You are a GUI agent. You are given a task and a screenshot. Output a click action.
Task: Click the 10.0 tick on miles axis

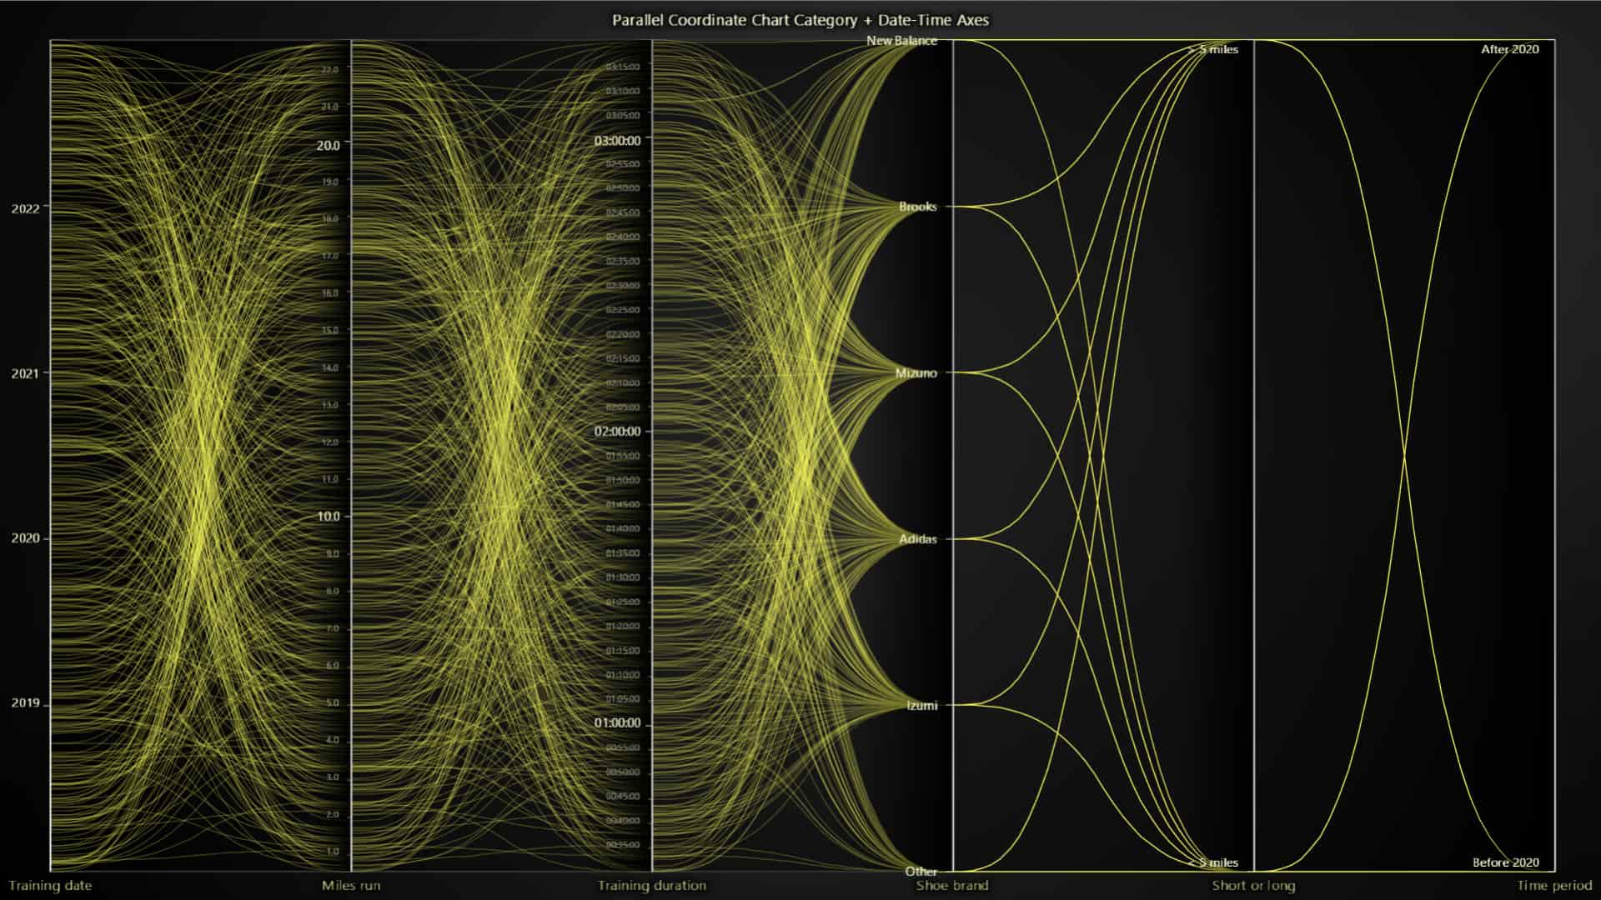328,517
